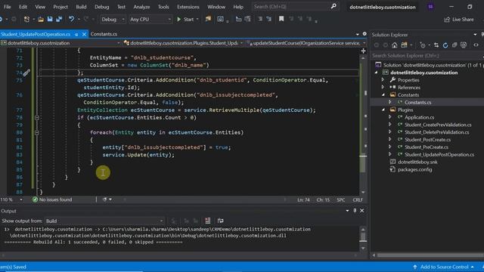
Task: Toggle Show All Files in Solution Explorer
Action: point(464,45)
